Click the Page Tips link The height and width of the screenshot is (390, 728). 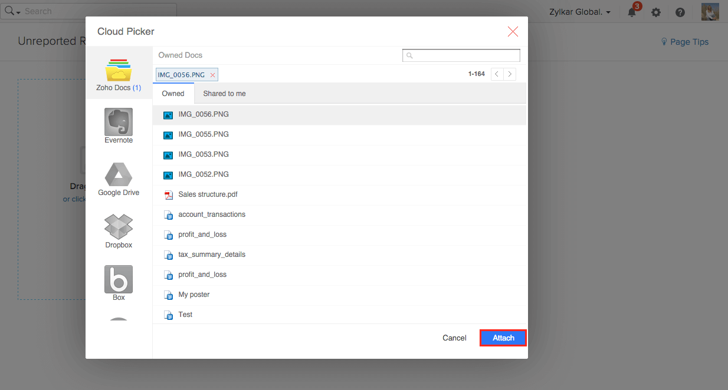point(685,41)
